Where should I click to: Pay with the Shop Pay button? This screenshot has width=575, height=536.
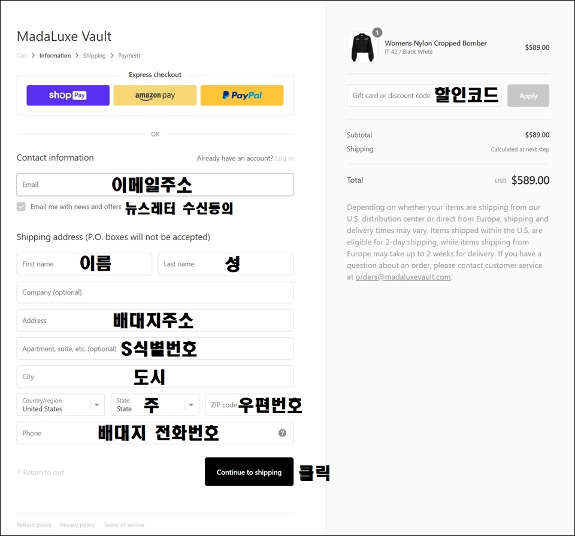68,95
